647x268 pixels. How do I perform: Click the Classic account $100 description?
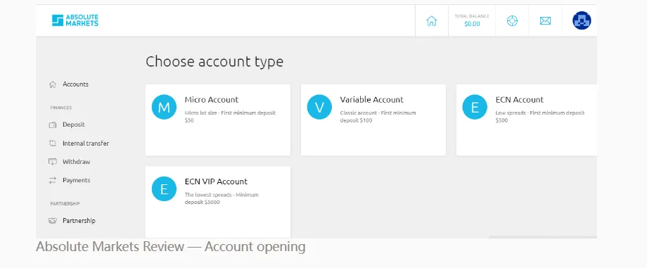pyautogui.click(x=378, y=117)
